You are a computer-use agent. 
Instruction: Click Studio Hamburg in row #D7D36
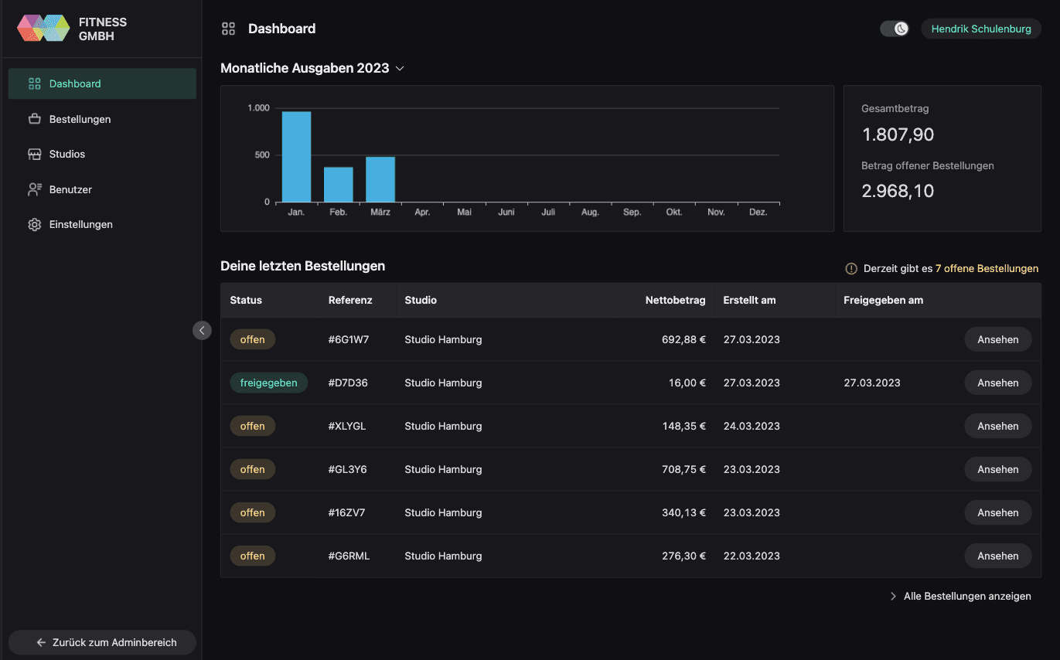(x=443, y=383)
